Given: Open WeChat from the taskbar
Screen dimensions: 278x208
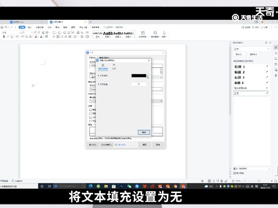Looking at the screenshot, I should [x=129, y=186].
